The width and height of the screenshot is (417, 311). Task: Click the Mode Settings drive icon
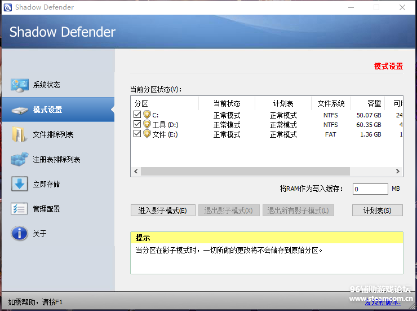pyautogui.click(x=19, y=110)
